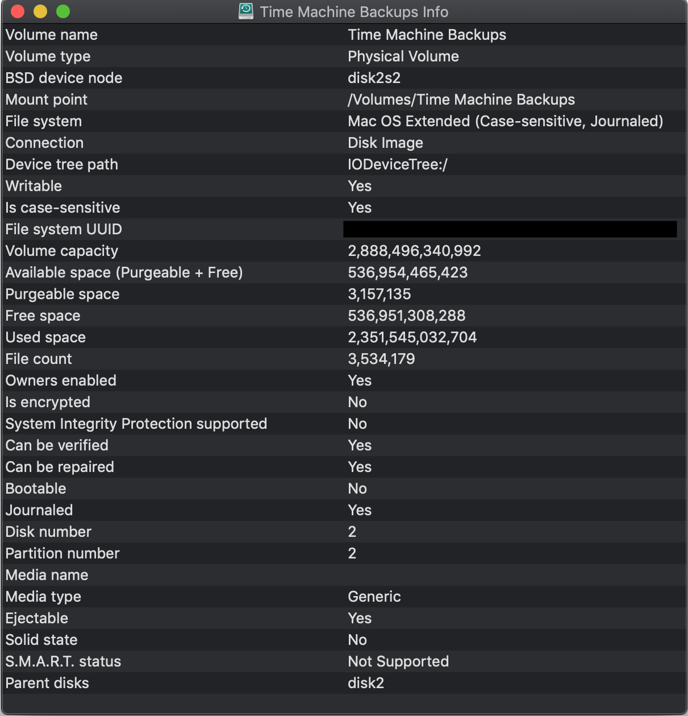688x716 pixels.
Task: Select the 'disk2s2' BSD device node value
Action: click(374, 78)
